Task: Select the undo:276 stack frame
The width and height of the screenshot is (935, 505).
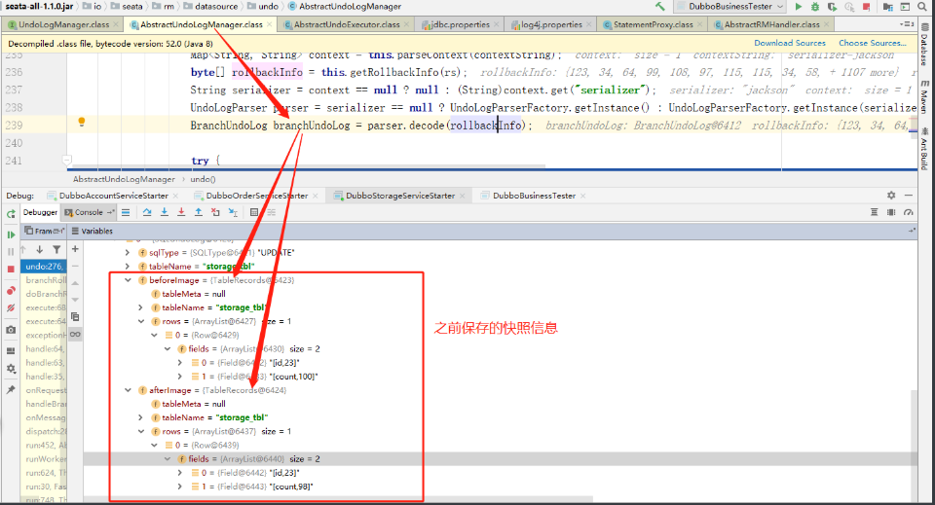Action: click(x=44, y=267)
